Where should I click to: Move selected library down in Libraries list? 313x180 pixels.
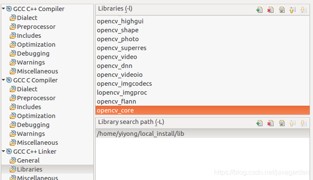tap(303, 10)
